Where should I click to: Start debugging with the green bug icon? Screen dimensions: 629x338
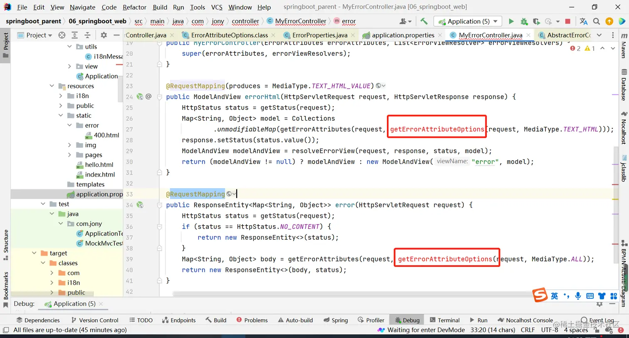click(524, 21)
